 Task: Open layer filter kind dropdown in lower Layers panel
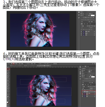[85, 86]
